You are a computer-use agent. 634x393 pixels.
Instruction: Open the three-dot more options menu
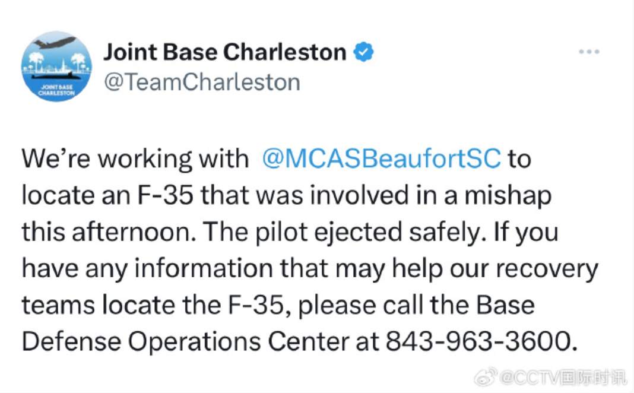[589, 52]
